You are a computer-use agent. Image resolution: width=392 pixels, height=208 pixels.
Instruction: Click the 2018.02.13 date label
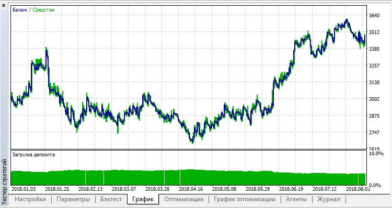[x=90, y=189]
